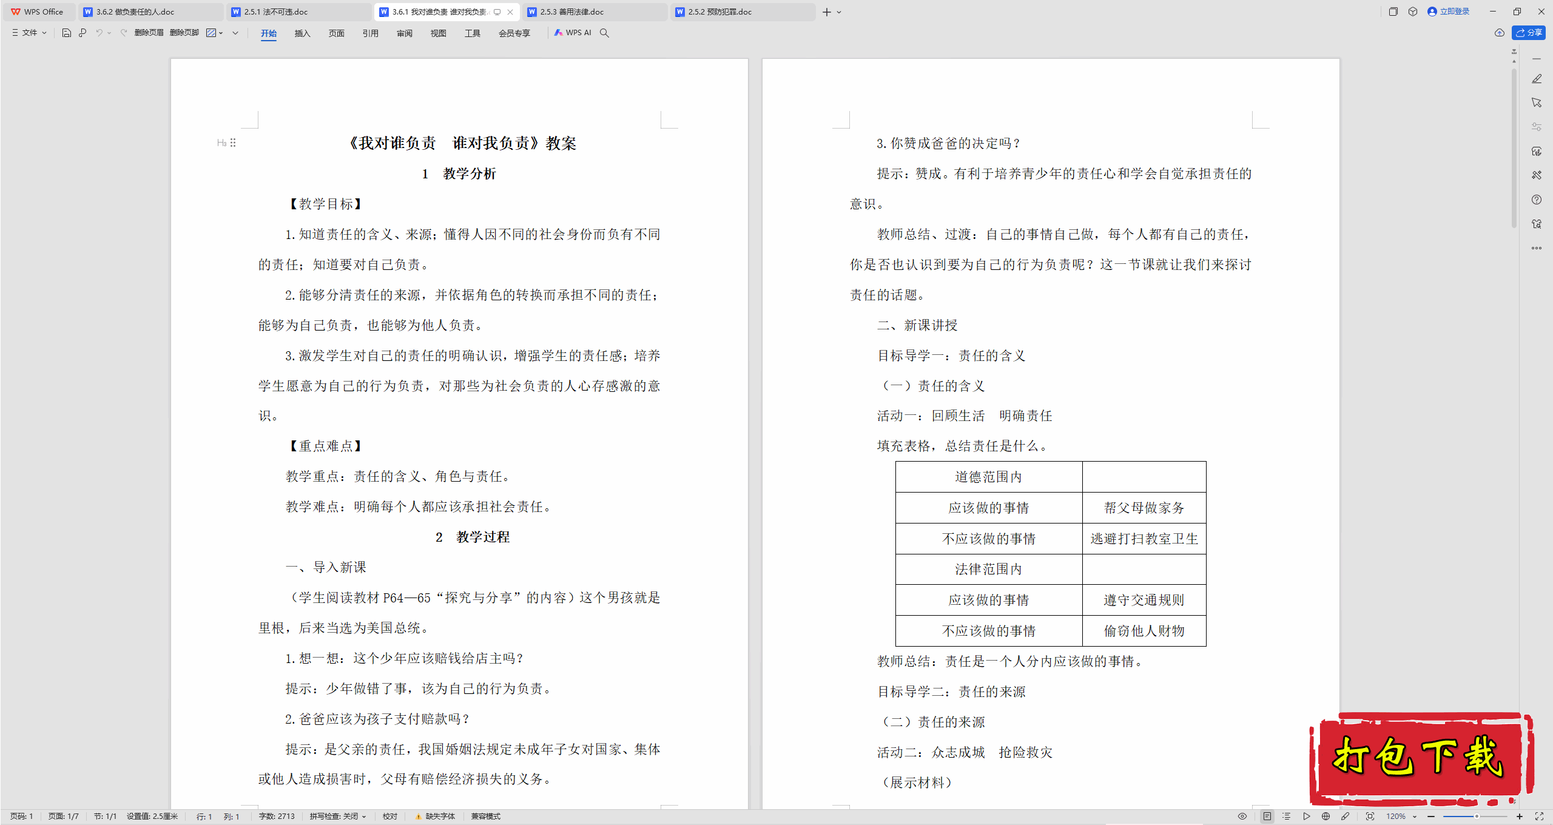1553x825 pixels.
Task: Click the cube icon near login
Action: [1413, 12]
